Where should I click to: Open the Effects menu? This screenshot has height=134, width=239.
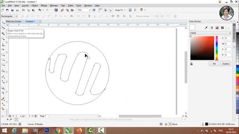tap(44, 6)
